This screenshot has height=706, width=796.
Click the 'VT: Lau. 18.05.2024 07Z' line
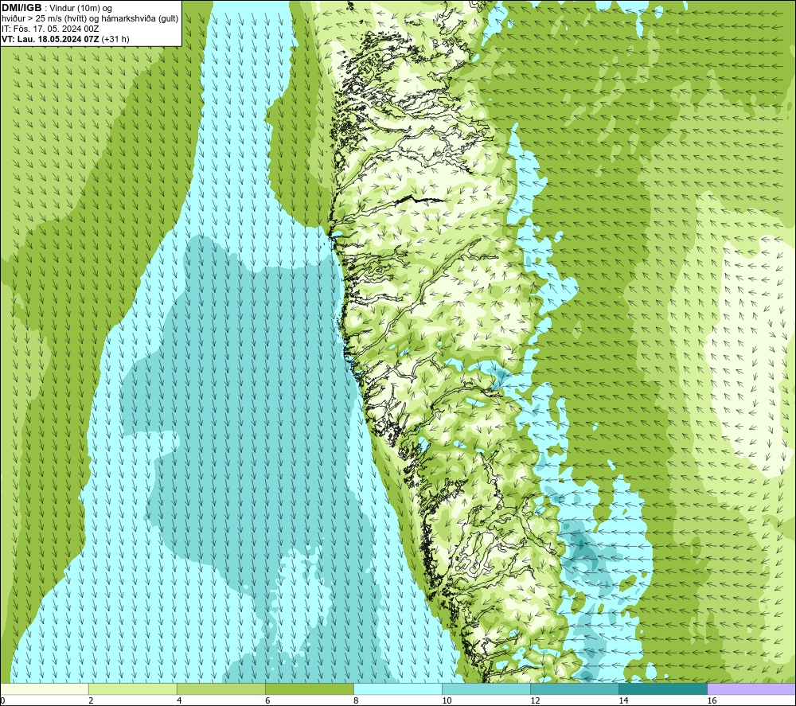(50, 39)
